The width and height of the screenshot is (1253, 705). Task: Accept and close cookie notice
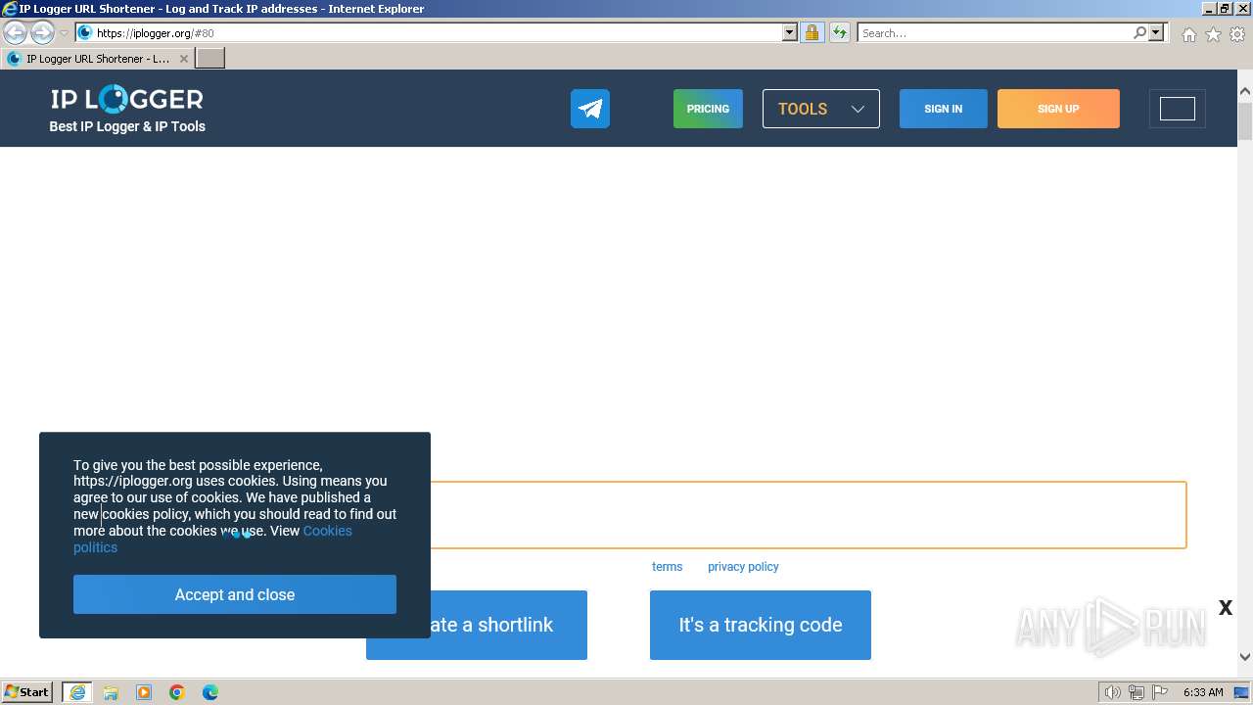[235, 594]
